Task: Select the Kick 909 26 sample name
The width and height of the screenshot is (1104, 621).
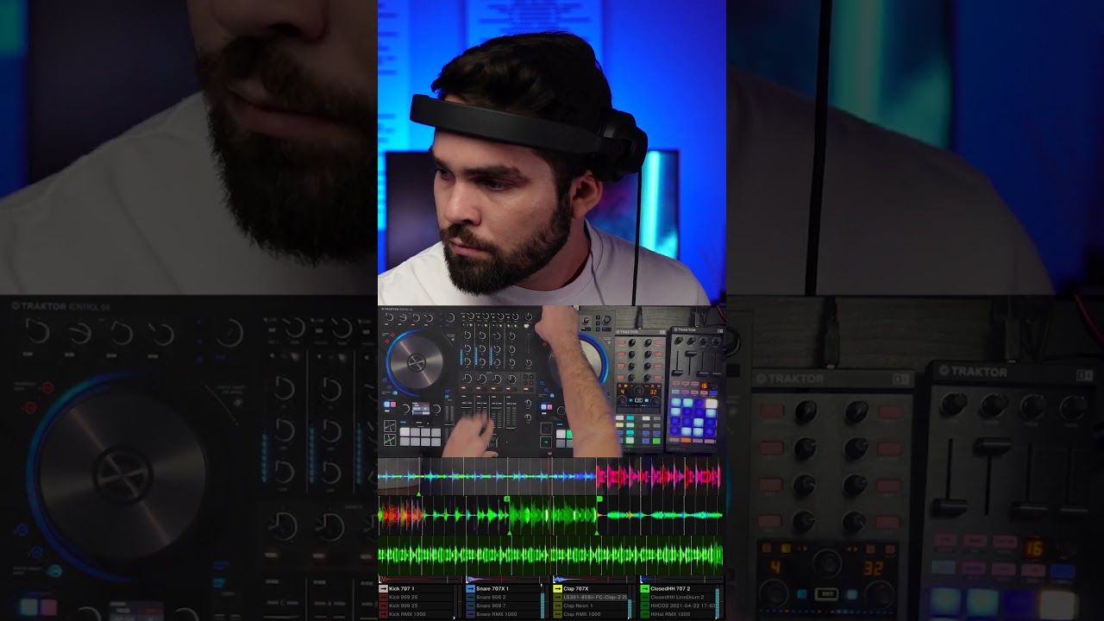Action: point(404,597)
